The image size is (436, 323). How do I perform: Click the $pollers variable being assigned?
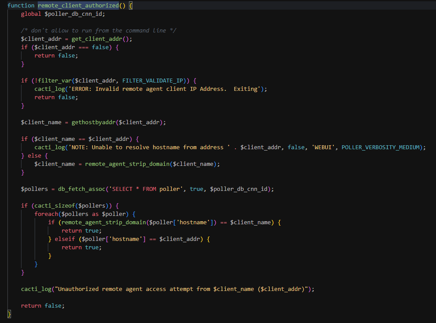[34, 189]
